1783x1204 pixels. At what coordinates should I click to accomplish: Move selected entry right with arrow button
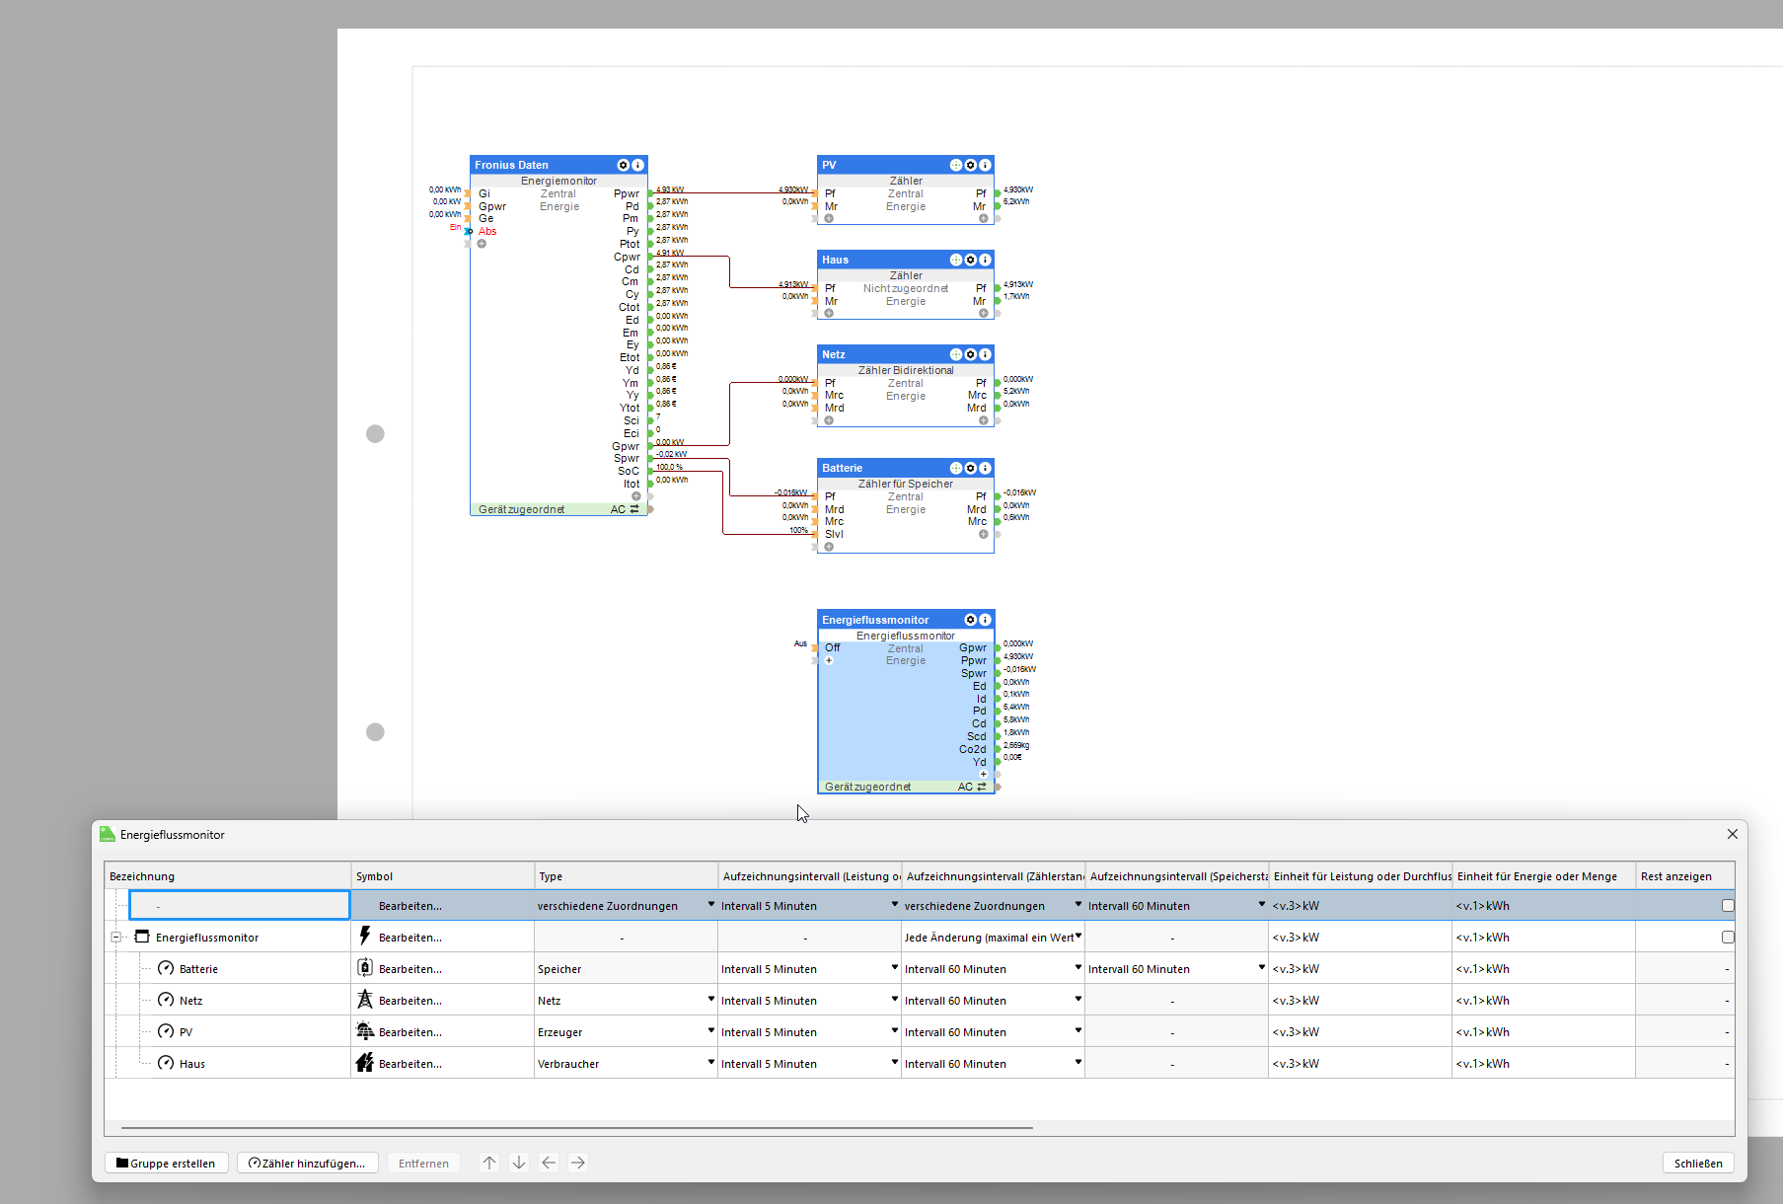click(578, 1163)
